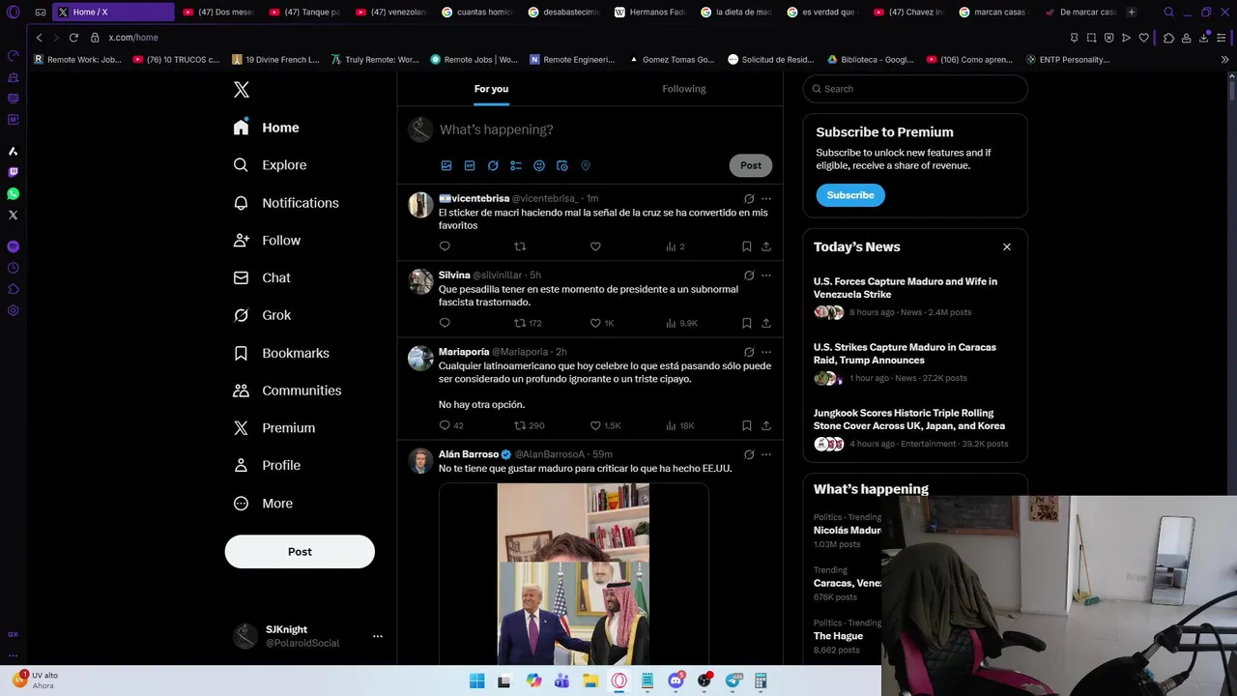Like Silvina's post with 1K likes
Screen dimensions: 1237x696
602,323
